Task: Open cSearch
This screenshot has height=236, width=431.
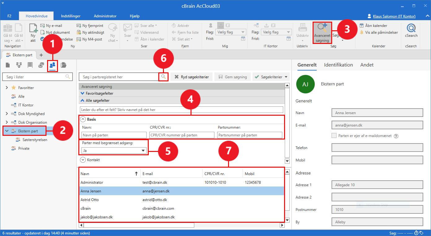Action: (411, 31)
